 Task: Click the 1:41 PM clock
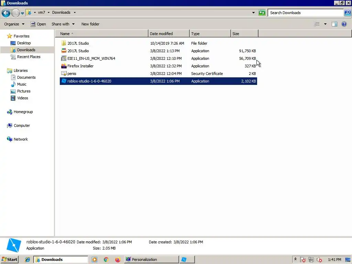click(334, 260)
